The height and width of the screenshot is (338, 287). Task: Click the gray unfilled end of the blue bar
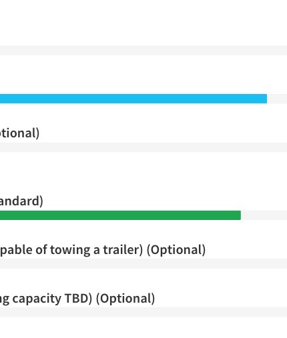click(277, 99)
